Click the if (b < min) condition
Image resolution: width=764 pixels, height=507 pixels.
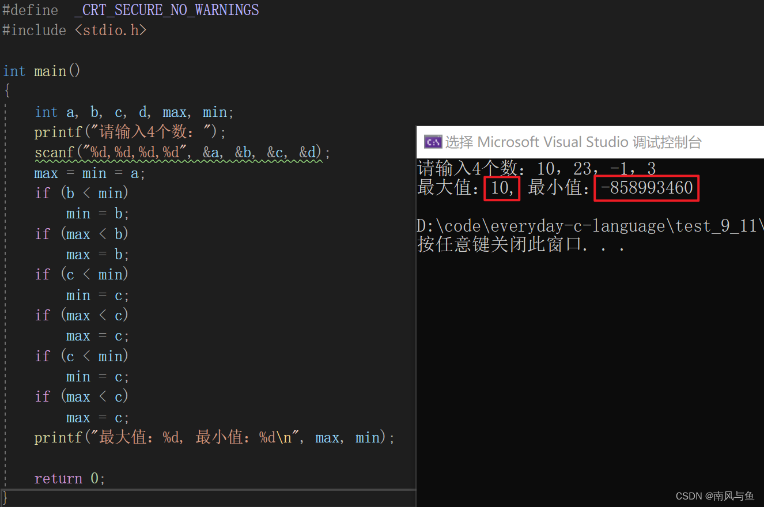coord(82,194)
